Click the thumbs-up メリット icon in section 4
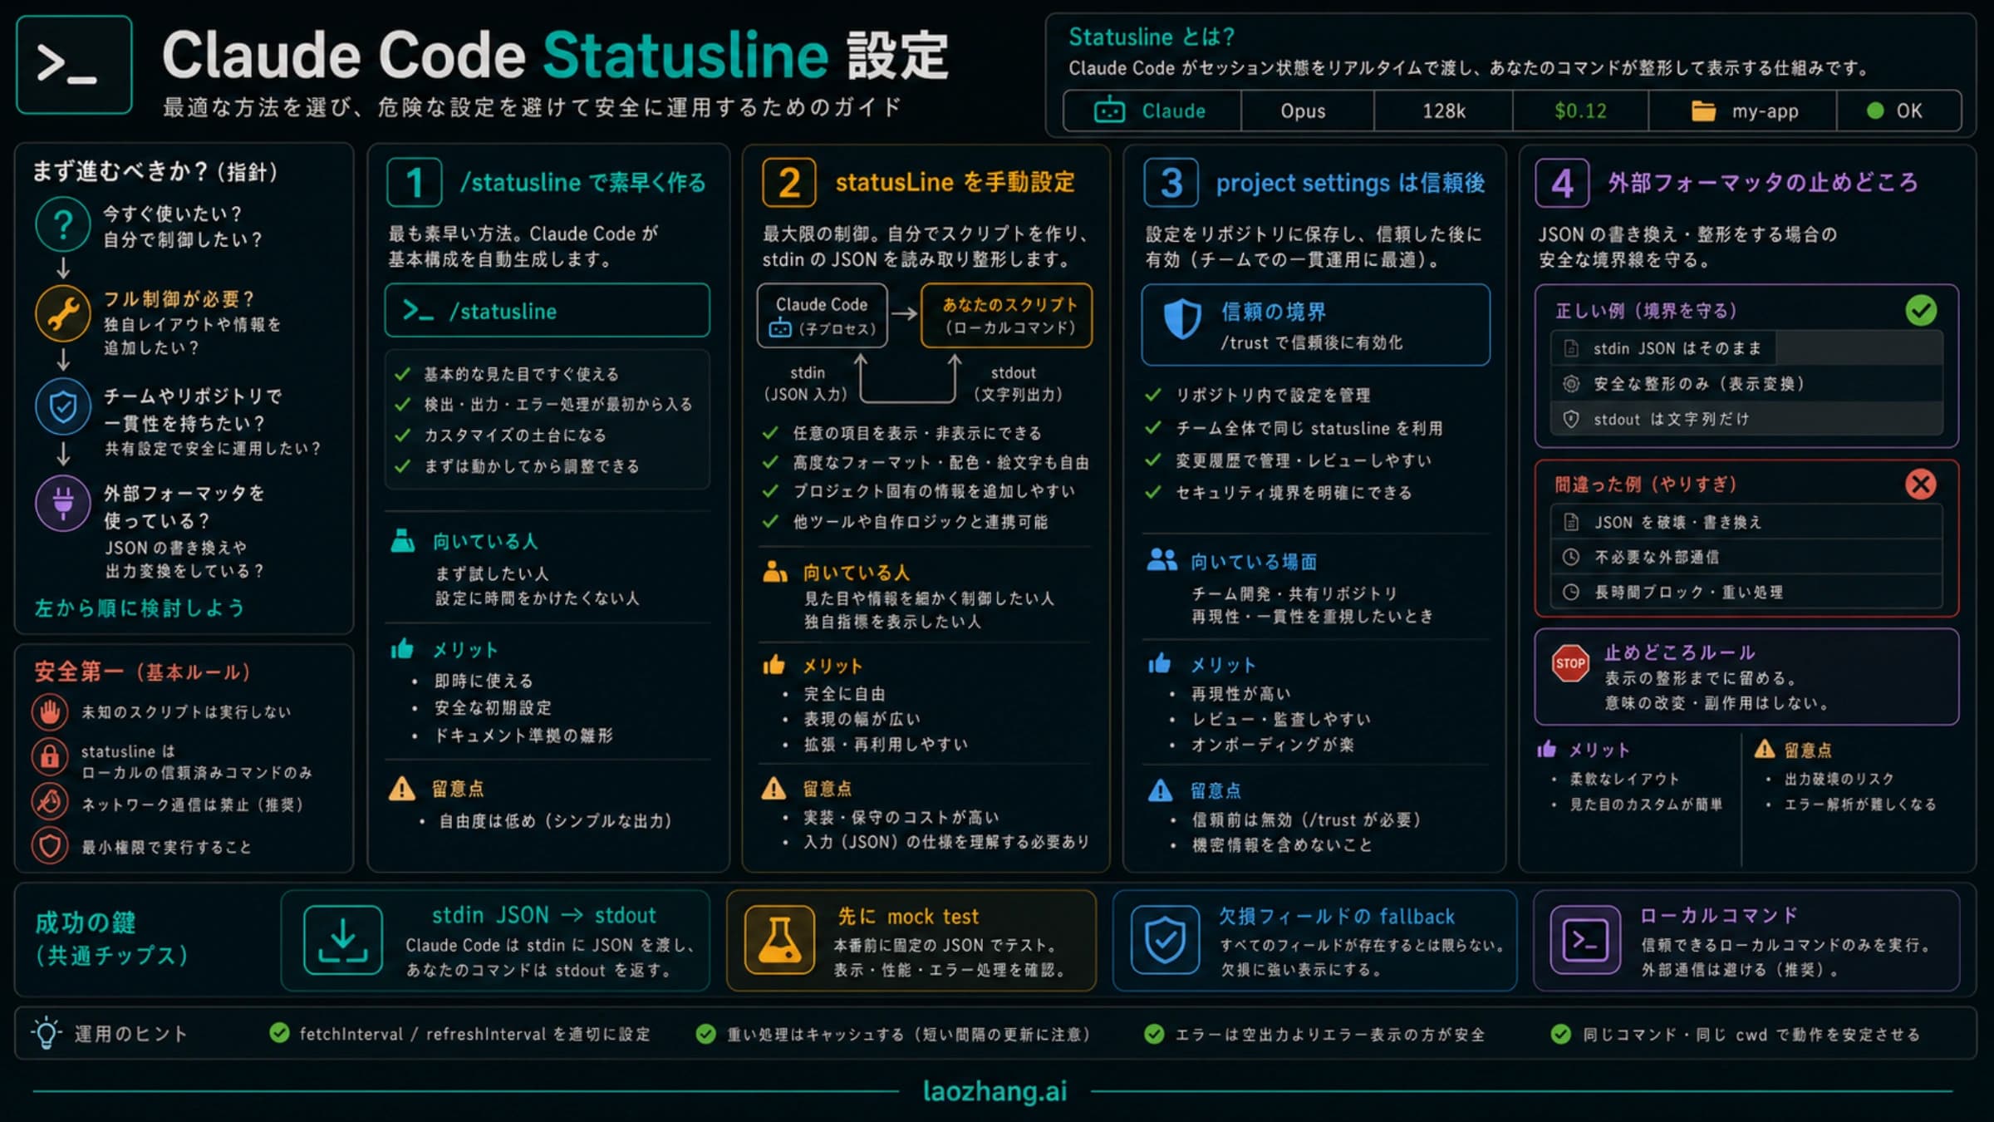Image resolution: width=1994 pixels, height=1122 pixels. click(1546, 749)
